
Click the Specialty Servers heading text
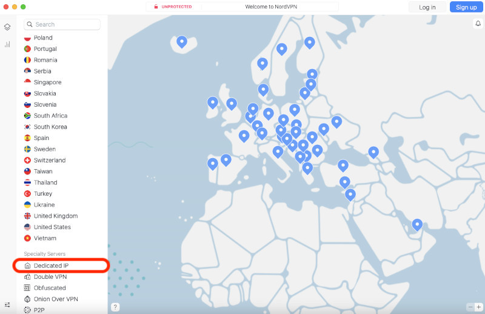click(x=45, y=254)
